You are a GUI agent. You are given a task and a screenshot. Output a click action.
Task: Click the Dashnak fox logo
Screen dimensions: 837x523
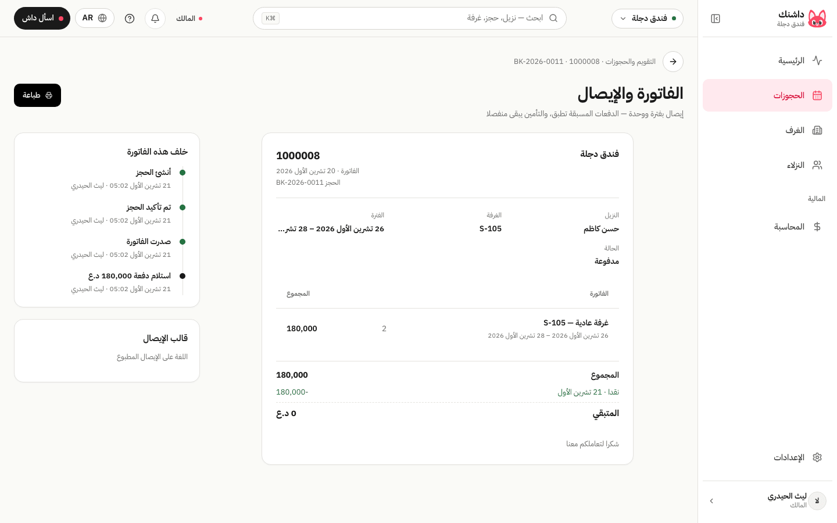click(817, 19)
